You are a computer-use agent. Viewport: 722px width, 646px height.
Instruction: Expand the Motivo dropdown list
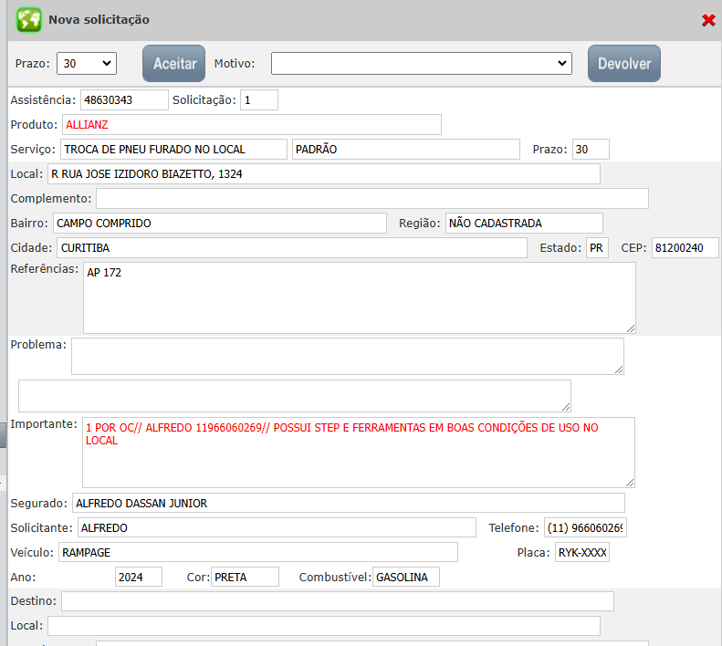tap(421, 63)
